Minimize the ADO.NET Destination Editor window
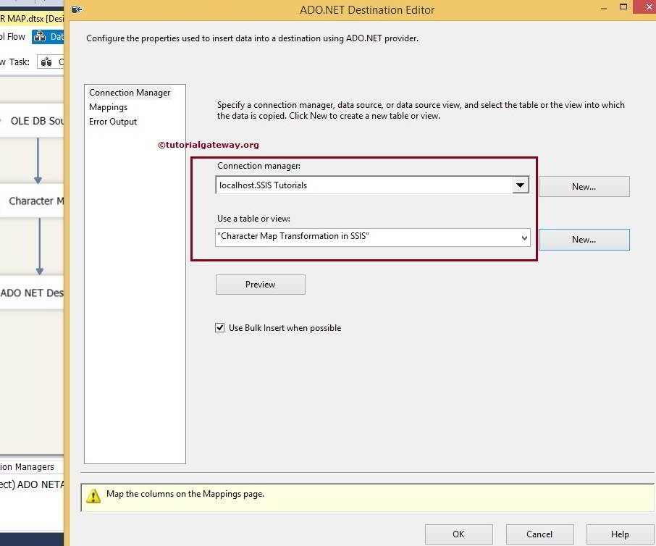The image size is (656, 546). (x=604, y=9)
